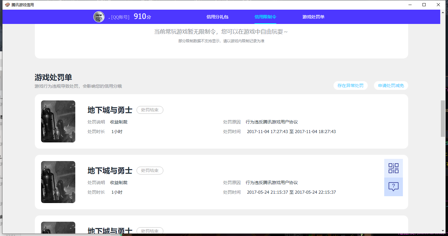The image size is (448, 236).
Task: Select the 信用限制令 tab
Action: point(265,17)
